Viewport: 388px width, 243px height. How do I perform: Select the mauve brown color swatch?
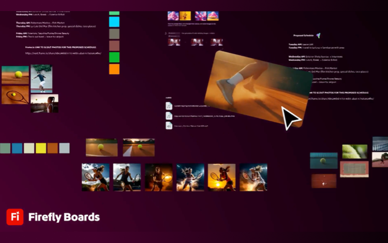click(114, 46)
